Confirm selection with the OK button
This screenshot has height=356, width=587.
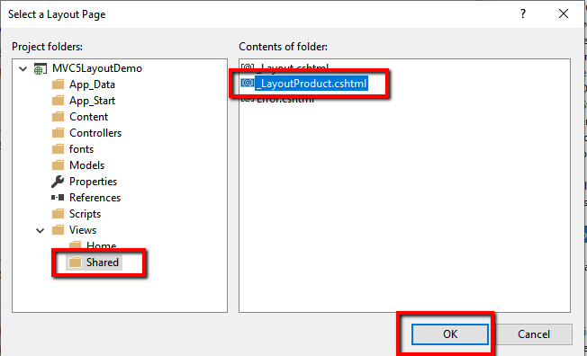450,334
